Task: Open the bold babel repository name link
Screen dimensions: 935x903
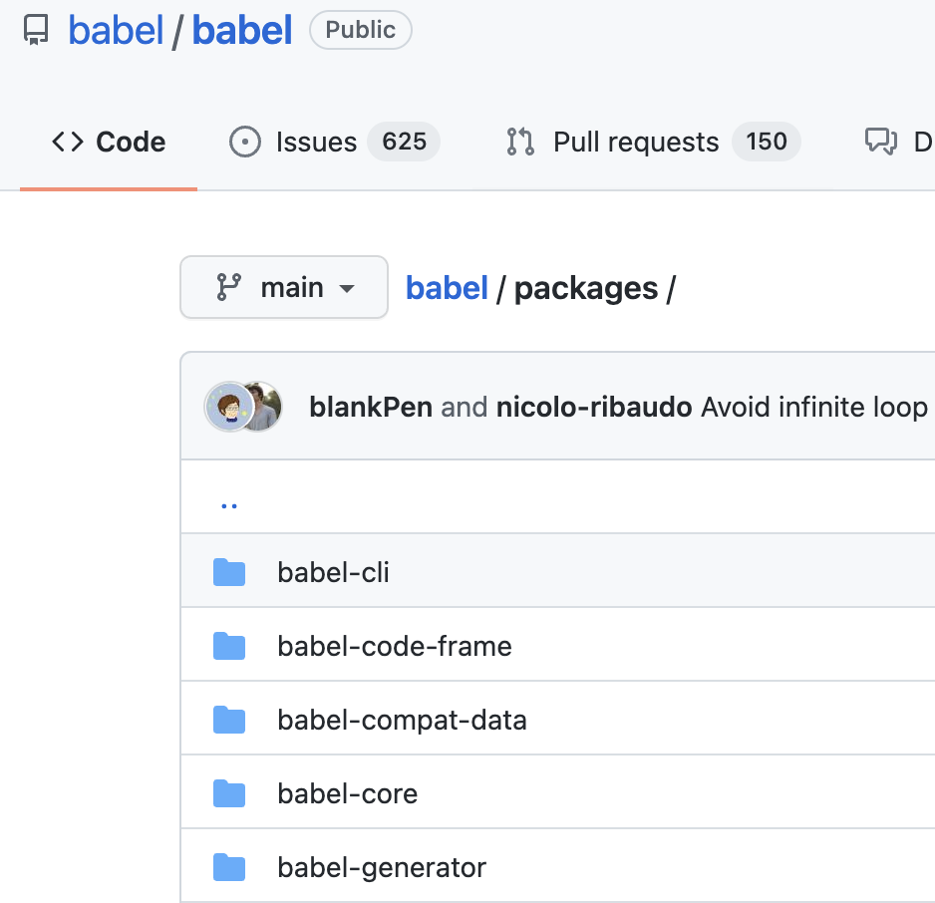Action: tap(242, 30)
